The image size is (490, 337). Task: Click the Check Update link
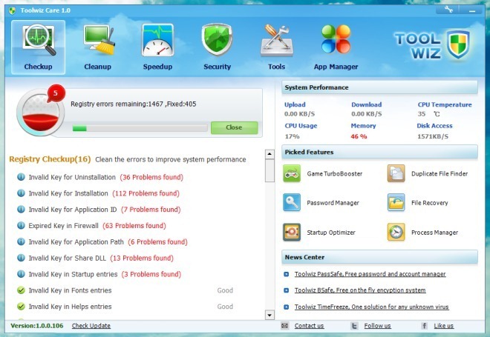point(91,326)
